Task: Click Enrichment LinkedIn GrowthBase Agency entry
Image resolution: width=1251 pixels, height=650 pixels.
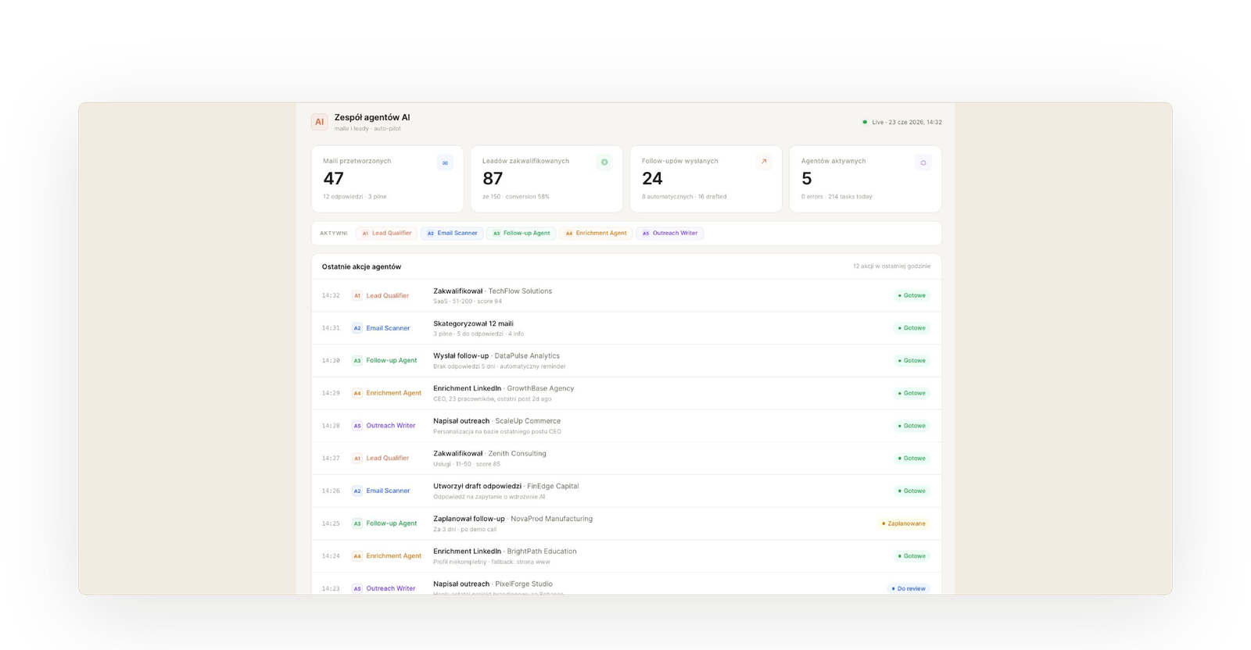Action: click(x=504, y=388)
